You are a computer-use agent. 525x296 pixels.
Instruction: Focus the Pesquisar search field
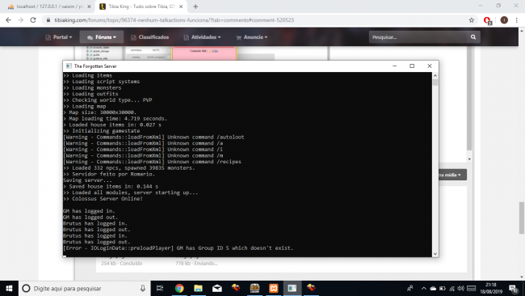click(418, 37)
